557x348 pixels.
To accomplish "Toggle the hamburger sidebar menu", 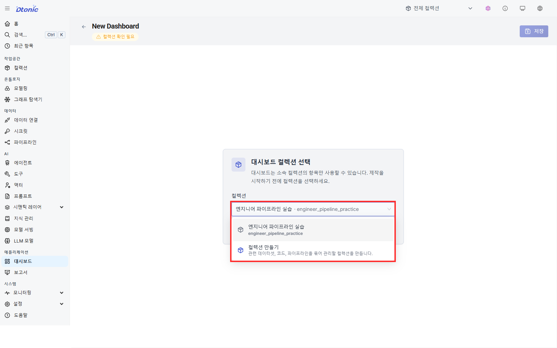I will click(x=7, y=8).
